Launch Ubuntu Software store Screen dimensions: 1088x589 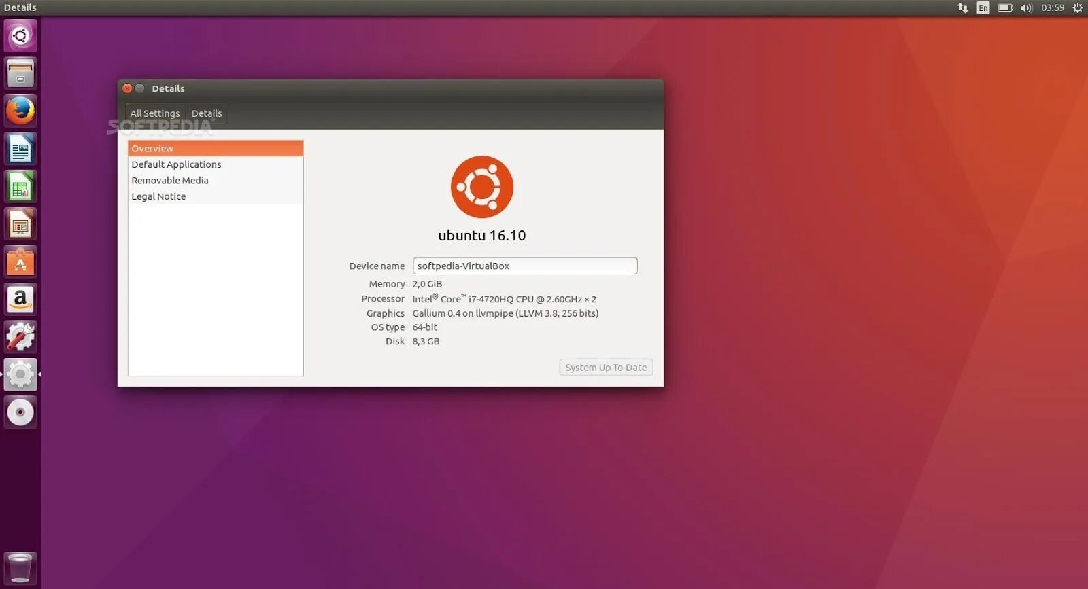point(20,262)
